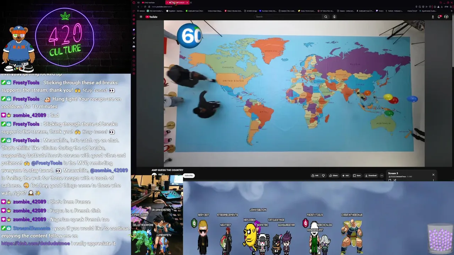The image size is (454, 255).
Task: Click the AMP GUESS THE COUNTRY video title
Action: 167,170
